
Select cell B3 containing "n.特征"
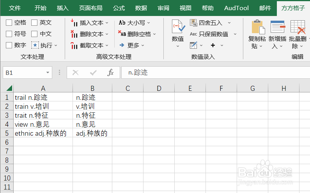point(92,115)
